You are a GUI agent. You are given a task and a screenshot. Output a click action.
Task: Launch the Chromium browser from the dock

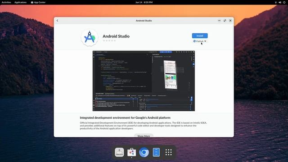[x=144, y=152]
